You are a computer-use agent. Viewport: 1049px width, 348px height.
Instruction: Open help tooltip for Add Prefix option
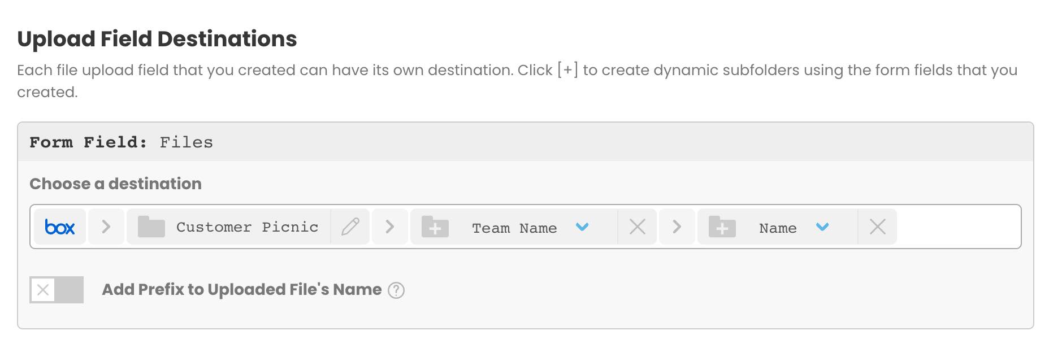click(x=396, y=290)
